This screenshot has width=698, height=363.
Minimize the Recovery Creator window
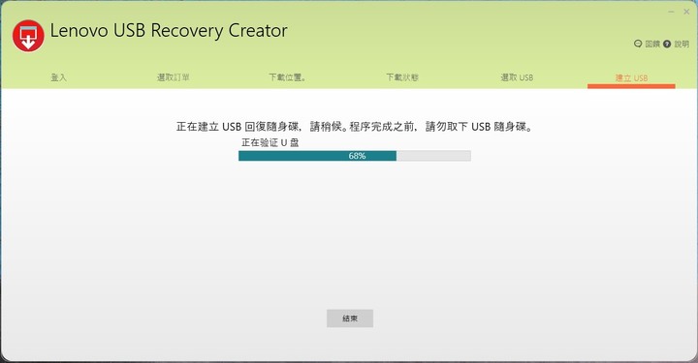click(671, 12)
